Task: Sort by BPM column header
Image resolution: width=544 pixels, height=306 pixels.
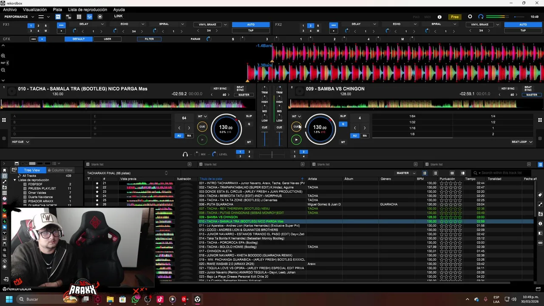Action: (420, 179)
